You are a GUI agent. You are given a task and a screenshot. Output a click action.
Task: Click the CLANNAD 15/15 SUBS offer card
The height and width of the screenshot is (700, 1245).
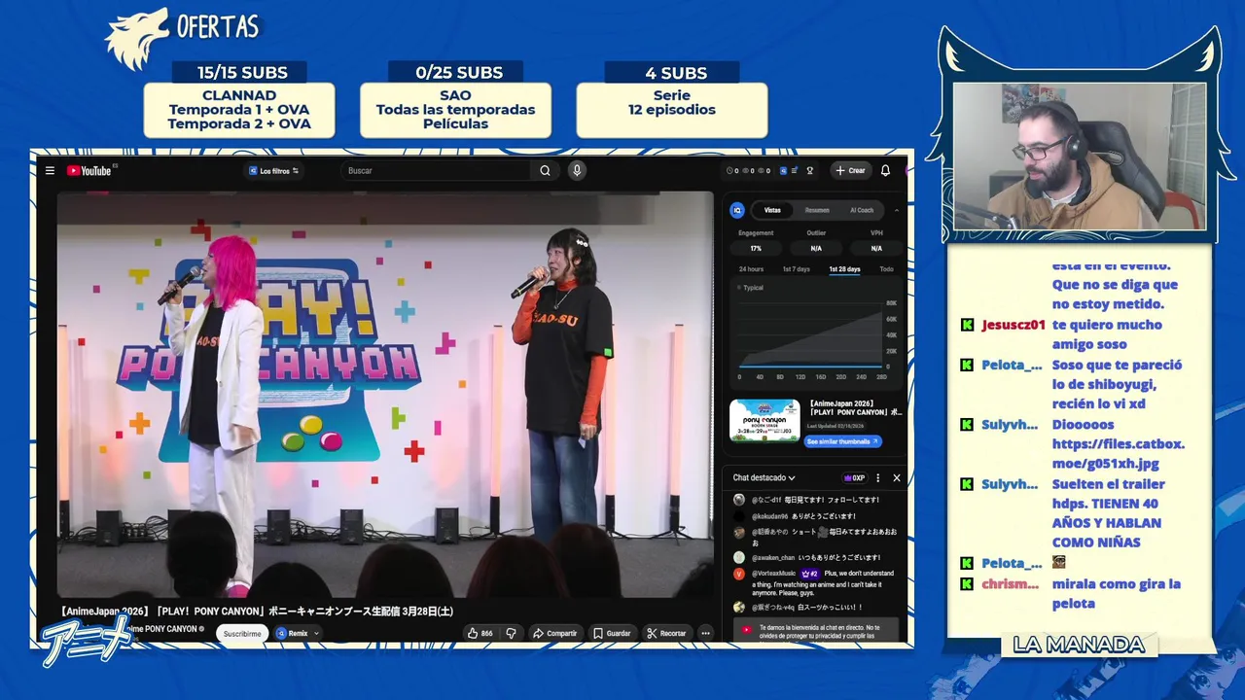tap(239, 99)
